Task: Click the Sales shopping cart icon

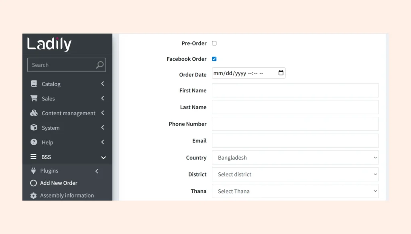Action: 34,98
